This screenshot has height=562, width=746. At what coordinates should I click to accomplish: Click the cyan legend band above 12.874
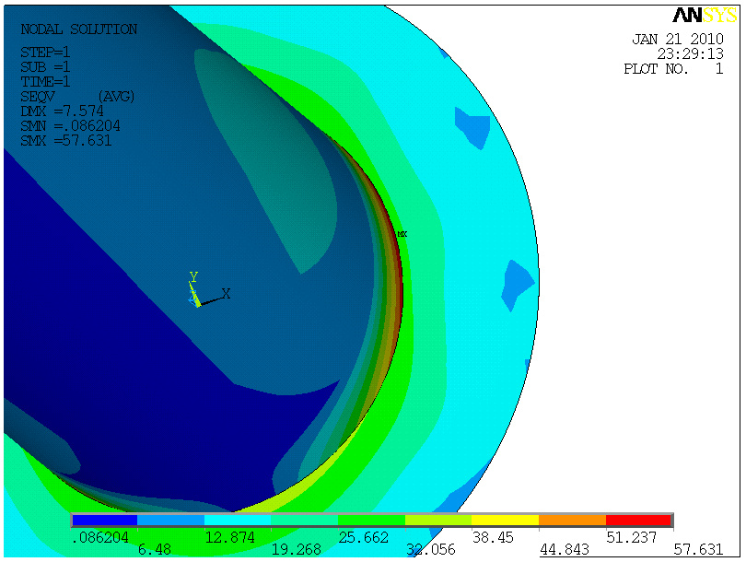238,520
